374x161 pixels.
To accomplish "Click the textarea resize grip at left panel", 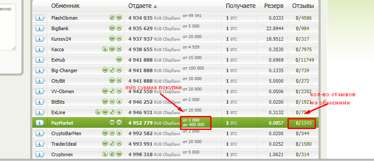I will point(14,48).
